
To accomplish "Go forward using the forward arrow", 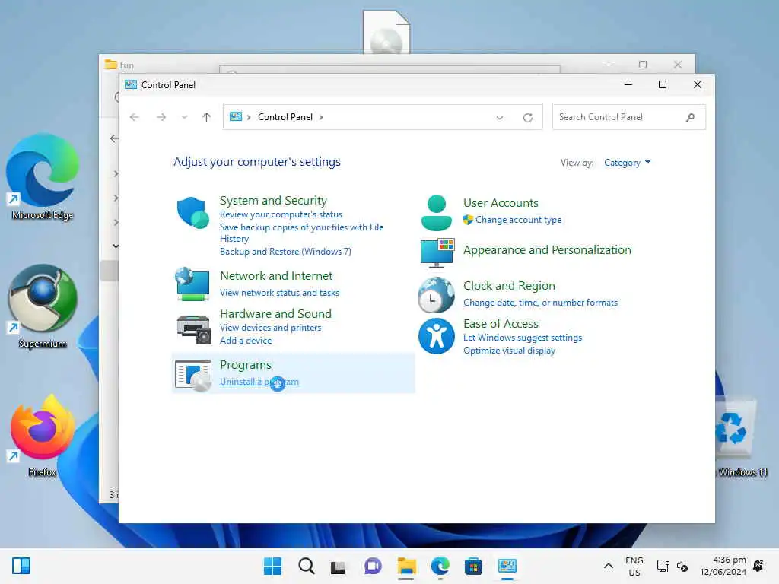I will 161,117.
